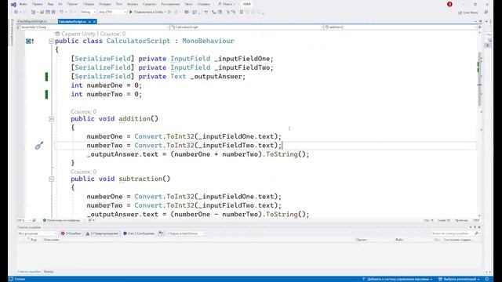The width and height of the screenshot is (502, 282).
Task: Open the Все решение scope dropdown in Error List
Action: click(38, 233)
